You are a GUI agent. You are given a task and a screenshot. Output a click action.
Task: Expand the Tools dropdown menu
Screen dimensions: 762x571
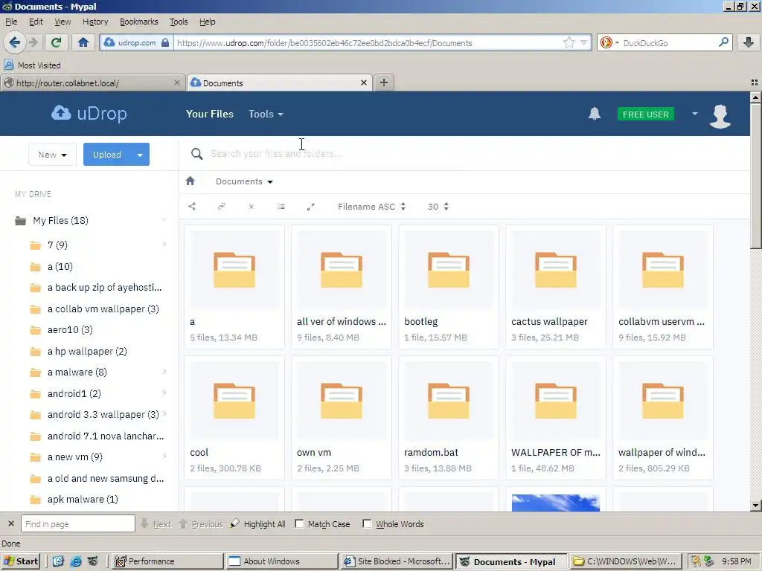point(266,114)
